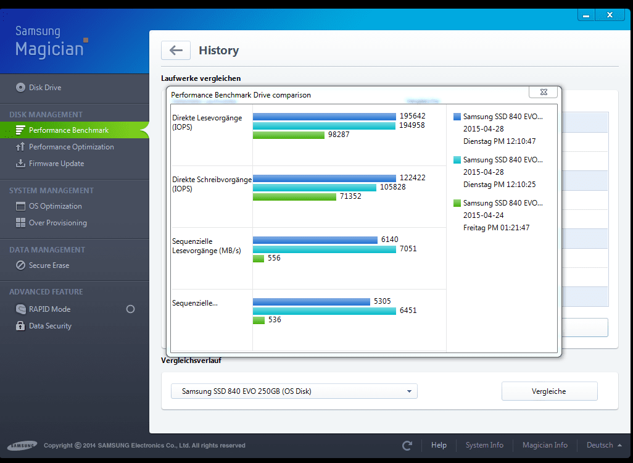Click the value 6451

pyautogui.click(x=408, y=311)
